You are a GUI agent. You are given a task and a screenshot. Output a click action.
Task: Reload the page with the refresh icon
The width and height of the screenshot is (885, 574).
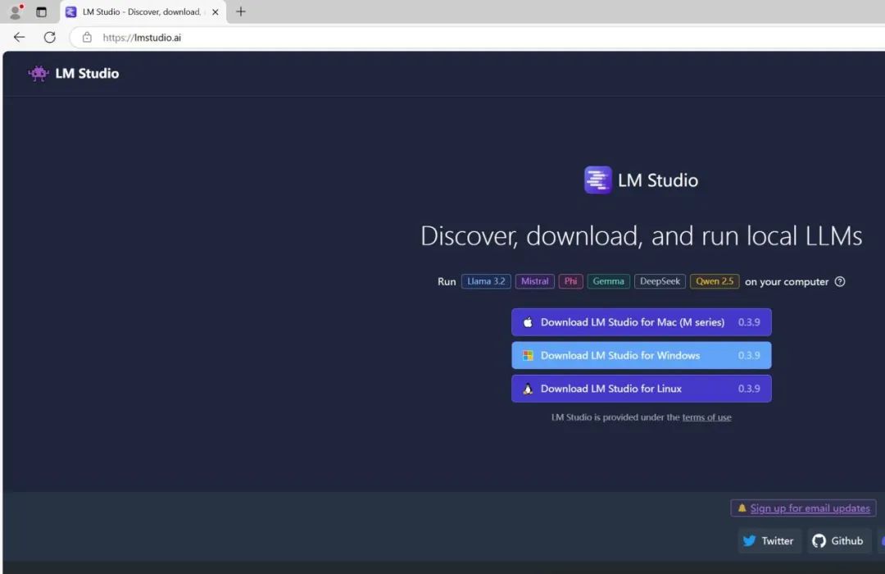[x=50, y=37]
